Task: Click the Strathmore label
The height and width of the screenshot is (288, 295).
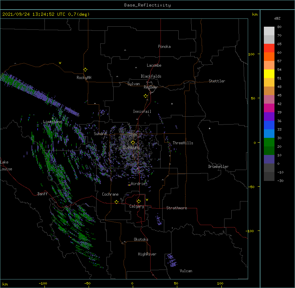Action: pos(177,208)
